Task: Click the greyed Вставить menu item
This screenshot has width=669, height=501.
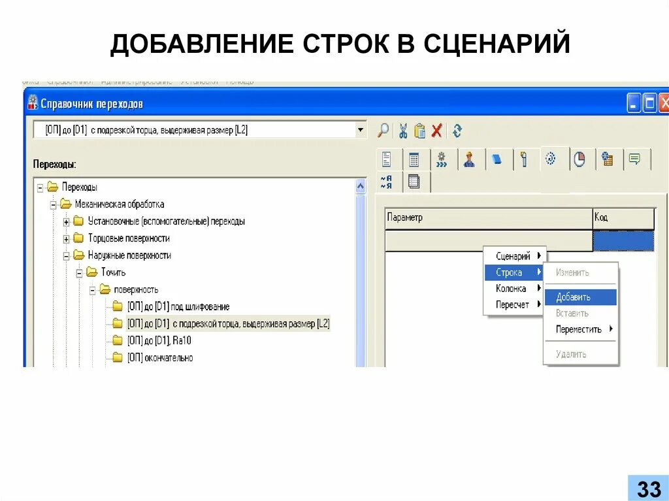Action: click(x=581, y=314)
